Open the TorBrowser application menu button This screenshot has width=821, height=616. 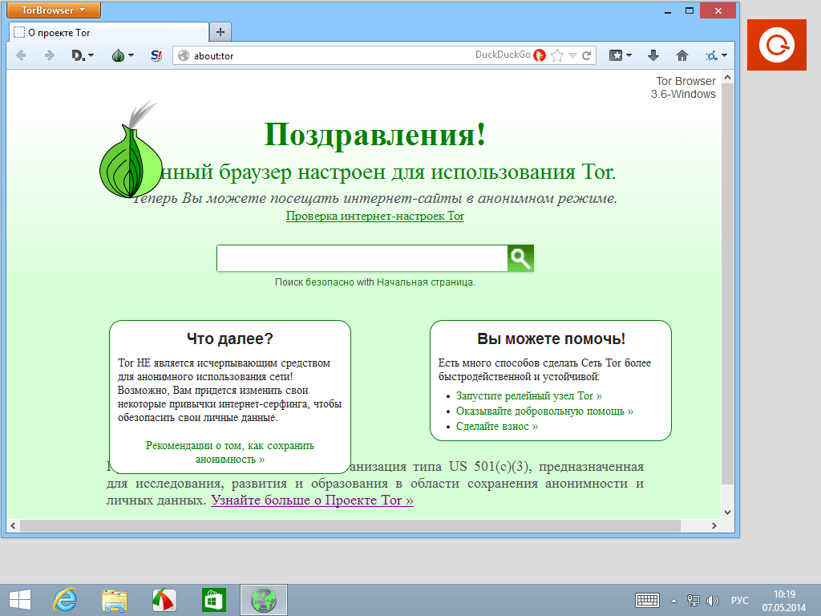tap(54, 10)
